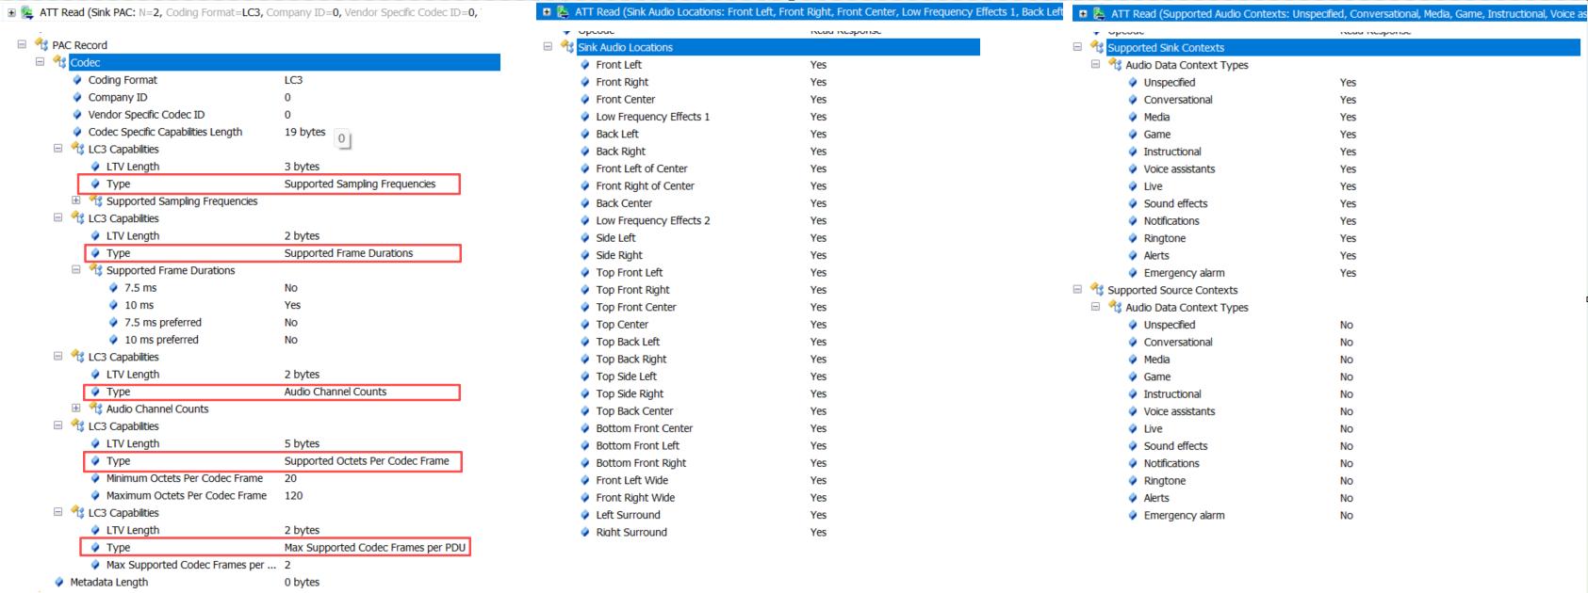The width and height of the screenshot is (1588, 593).
Task: Click the Supported Sink Contexts node icon
Action: pos(1096,48)
